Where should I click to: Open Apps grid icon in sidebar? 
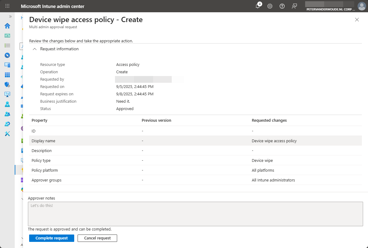(7, 75)
